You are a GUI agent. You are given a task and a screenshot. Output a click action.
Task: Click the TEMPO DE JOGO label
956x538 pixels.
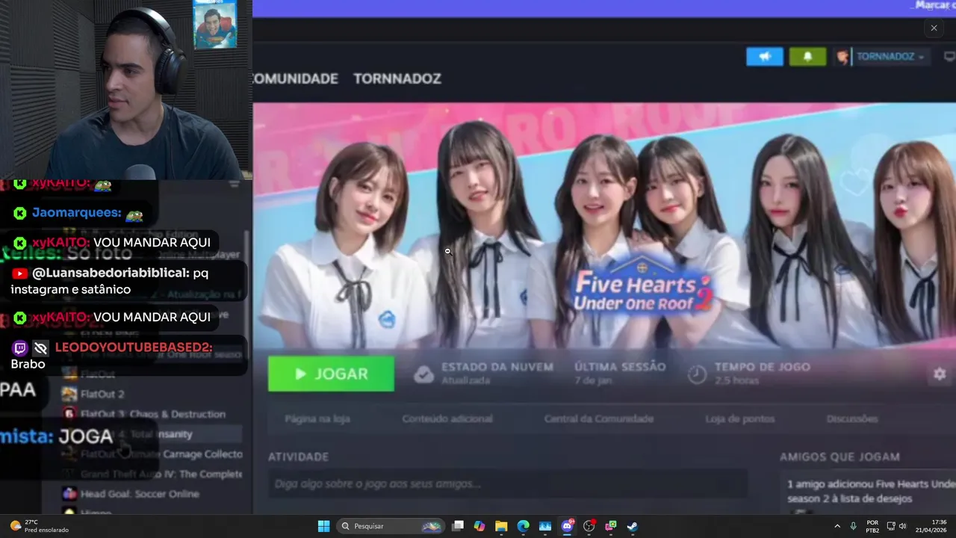762,367
